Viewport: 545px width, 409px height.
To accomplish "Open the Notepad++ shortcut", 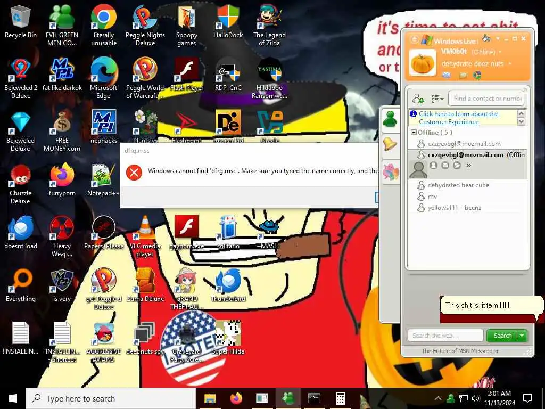I will click(x=104, y=180).
